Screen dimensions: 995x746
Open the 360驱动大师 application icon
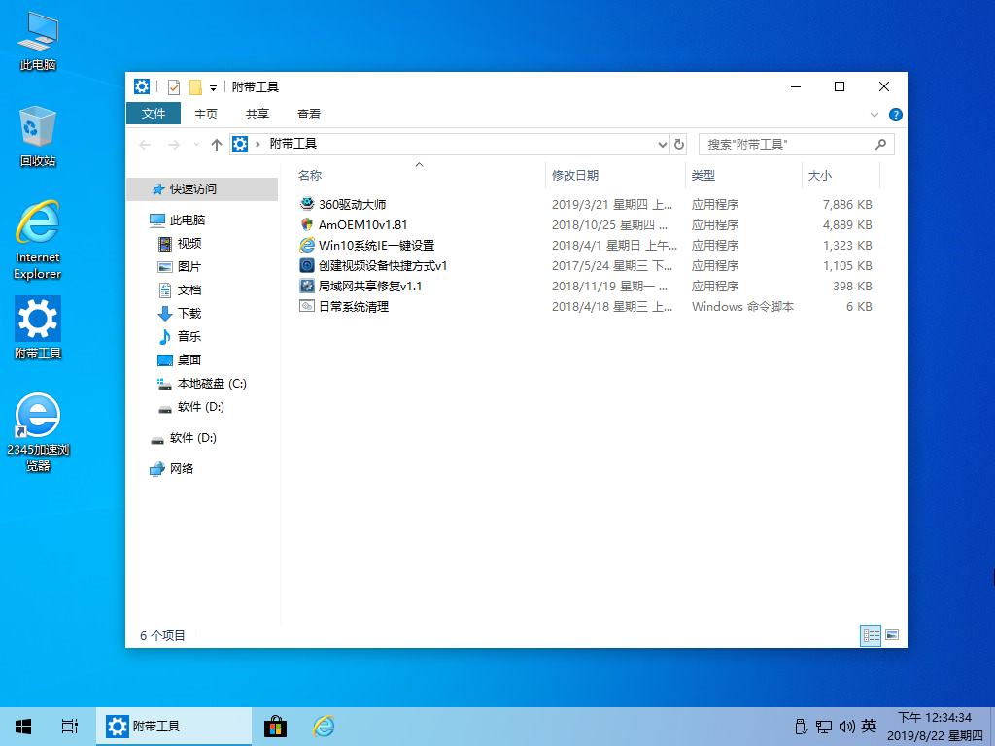307,204
